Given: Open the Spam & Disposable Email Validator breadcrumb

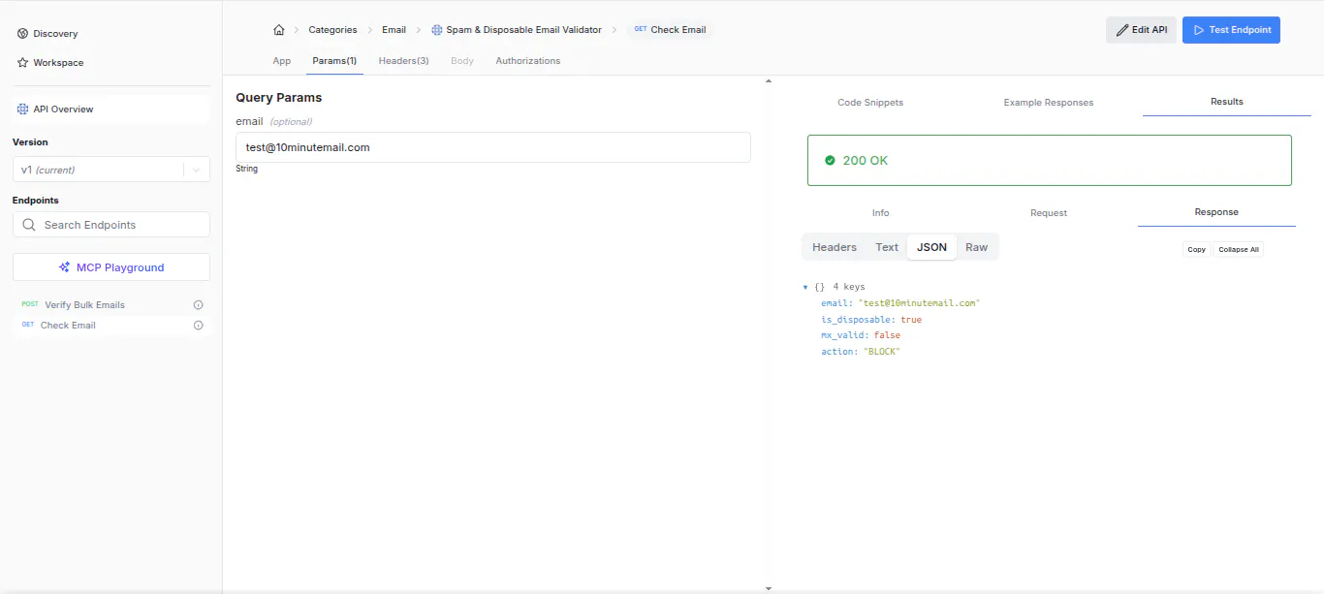Looking at the screenshot, I should tap(523, 30).
